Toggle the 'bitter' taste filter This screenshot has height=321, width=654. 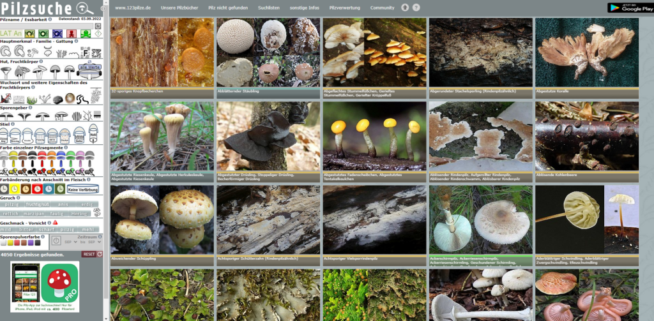(26, 229)
